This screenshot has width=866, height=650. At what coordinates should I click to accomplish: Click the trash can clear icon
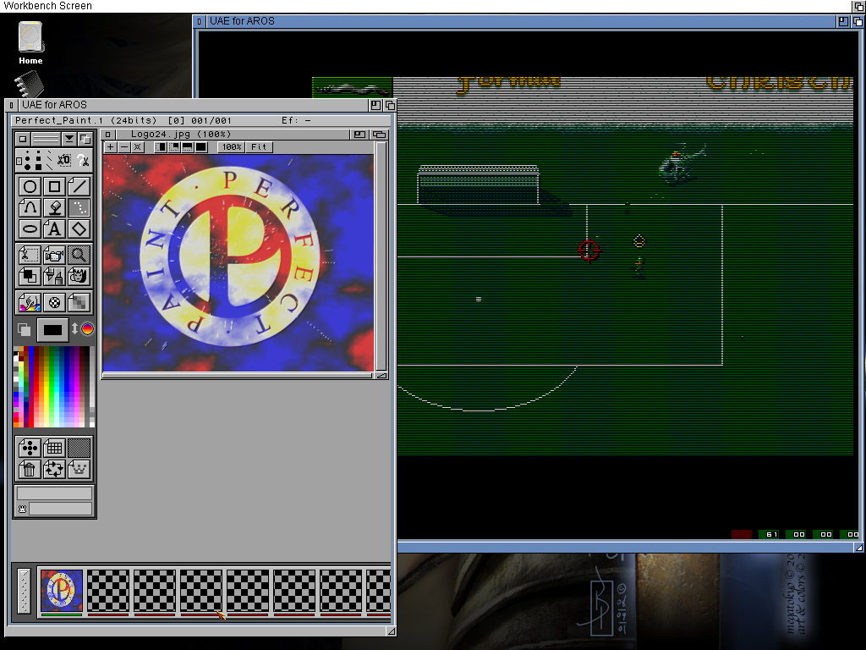coord(30,469)
